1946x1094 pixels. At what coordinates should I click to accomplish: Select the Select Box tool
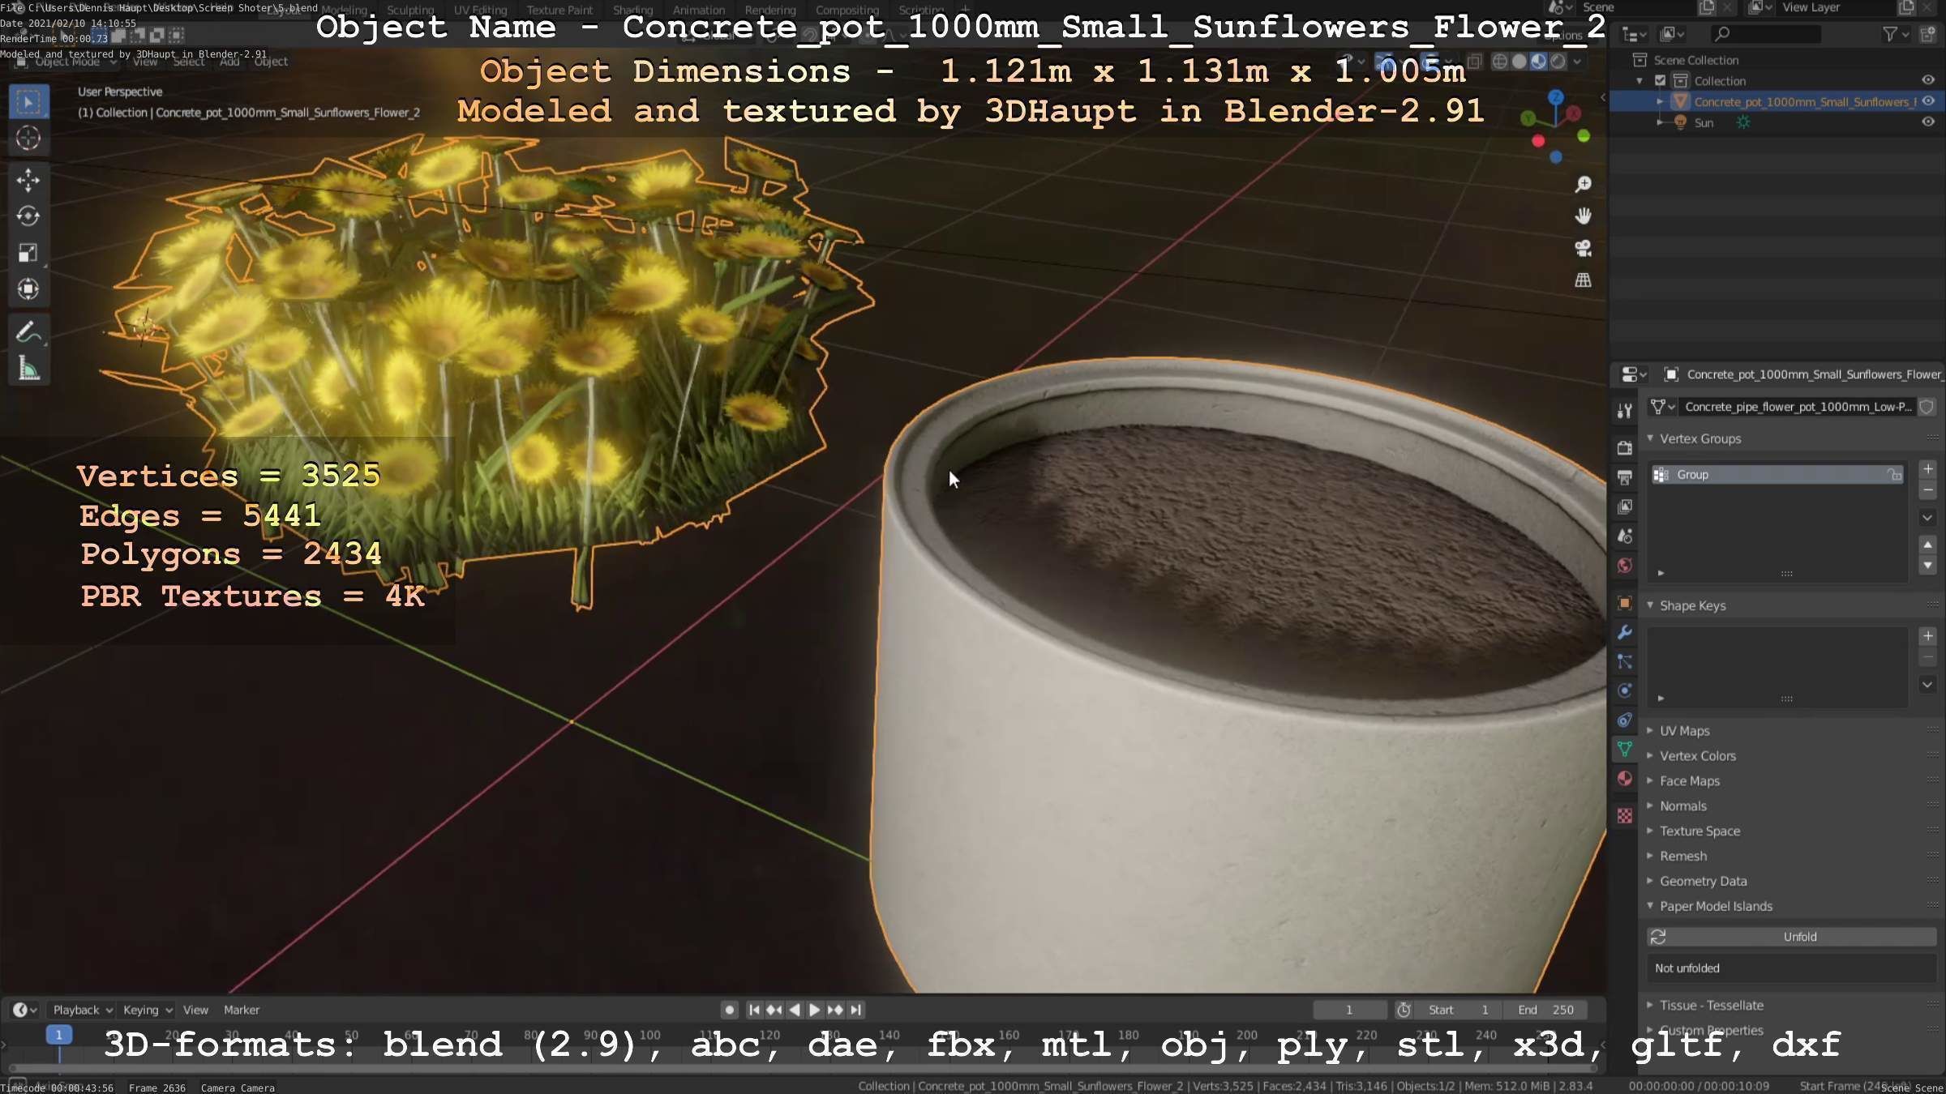click(28, 102)
